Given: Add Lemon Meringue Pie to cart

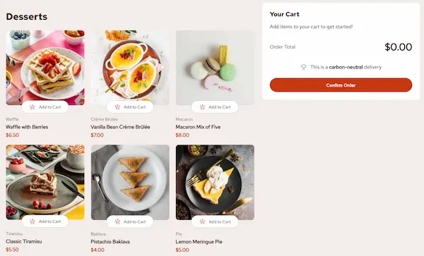Looking at the screenshot, I should (215, 221).
